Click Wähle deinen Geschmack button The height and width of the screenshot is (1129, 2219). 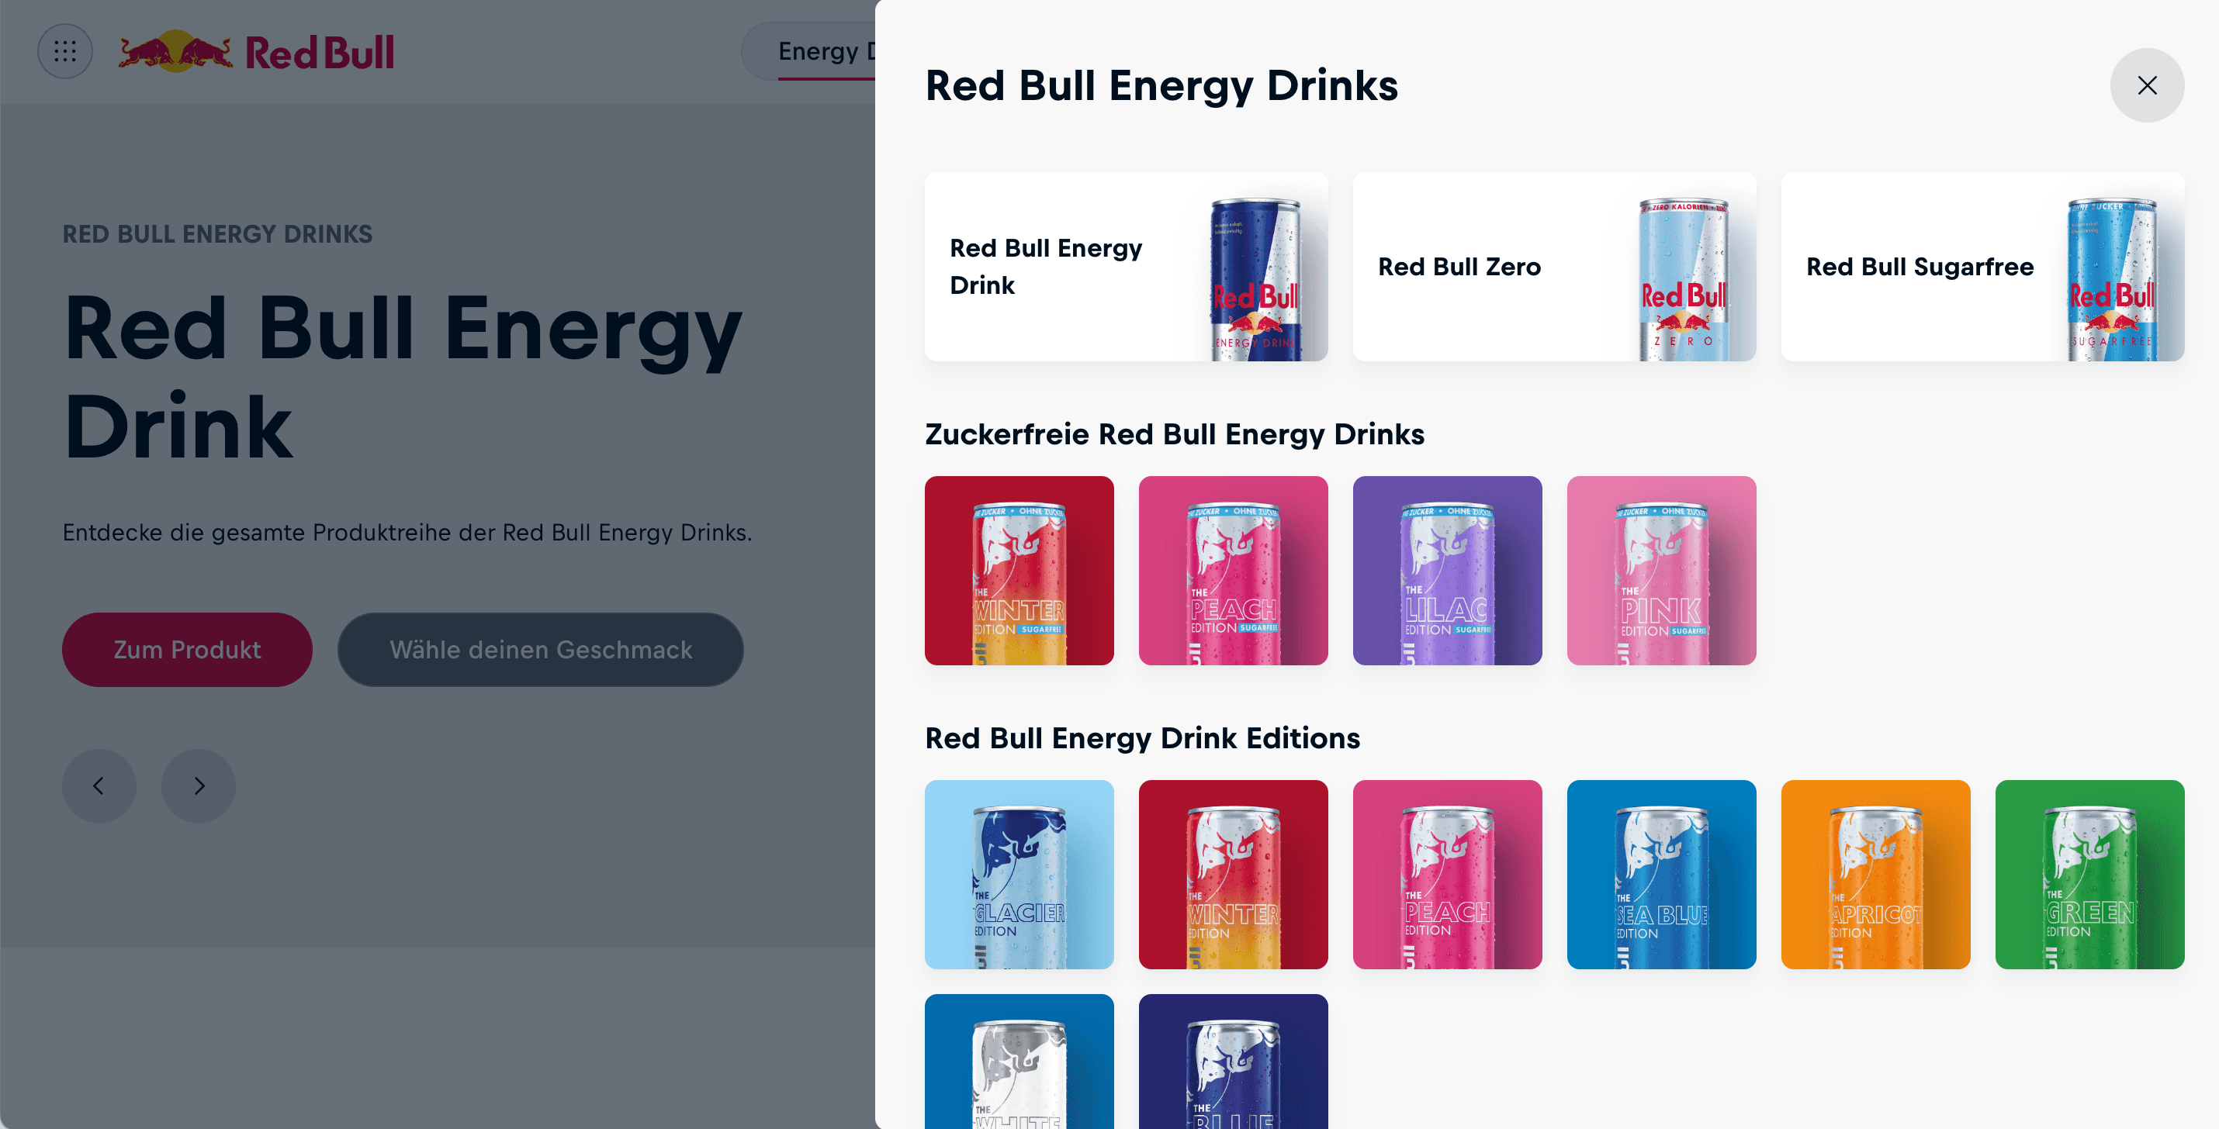(x=540, y=649)
